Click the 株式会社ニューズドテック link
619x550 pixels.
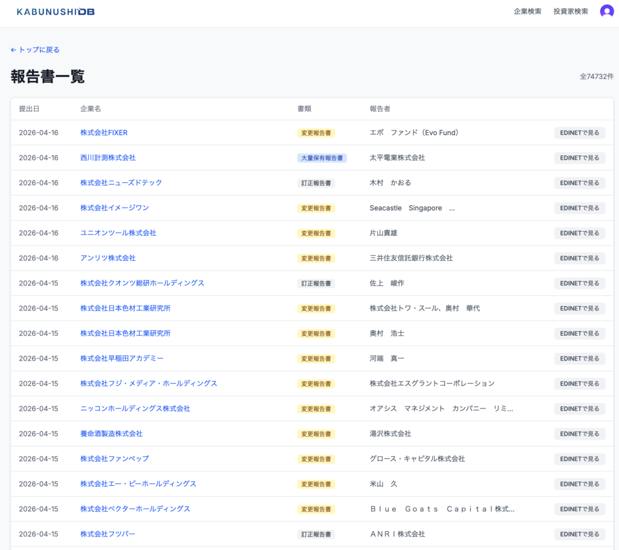[x=121, y=183]
